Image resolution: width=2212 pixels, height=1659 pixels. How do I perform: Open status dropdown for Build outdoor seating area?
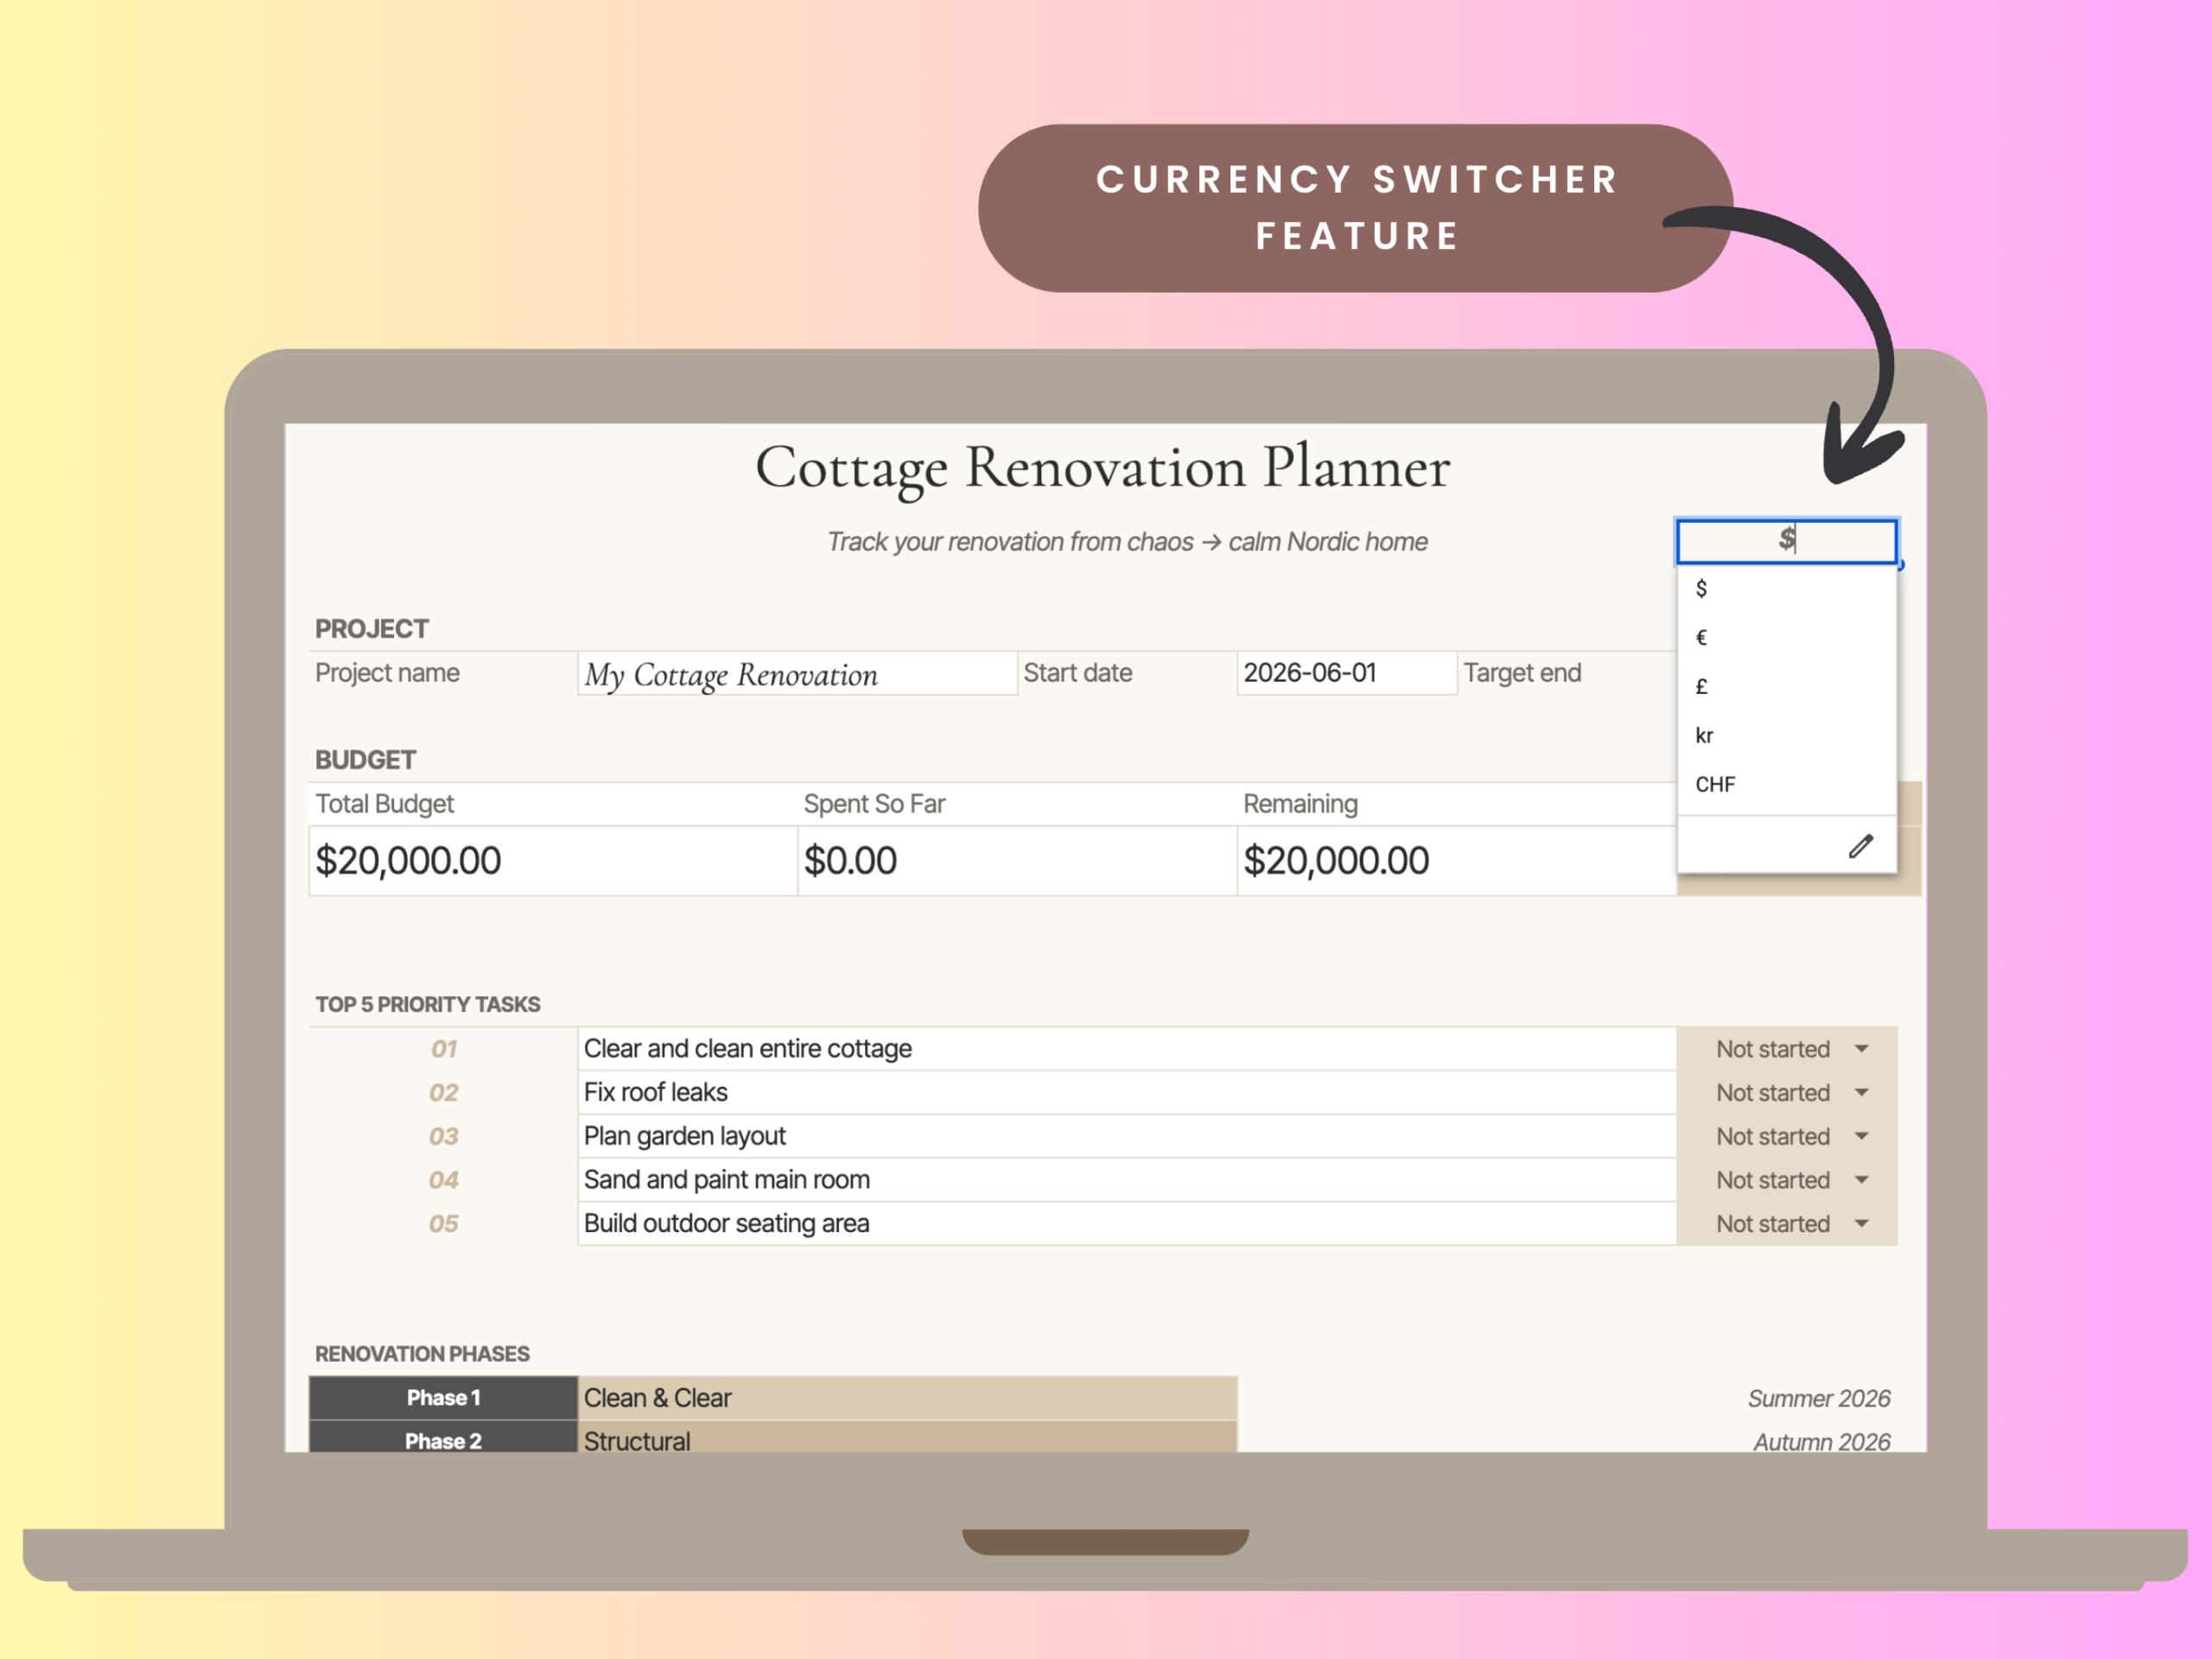1861,1224
